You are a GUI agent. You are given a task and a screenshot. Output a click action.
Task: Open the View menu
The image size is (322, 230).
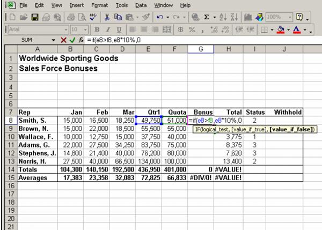[57, 5]
